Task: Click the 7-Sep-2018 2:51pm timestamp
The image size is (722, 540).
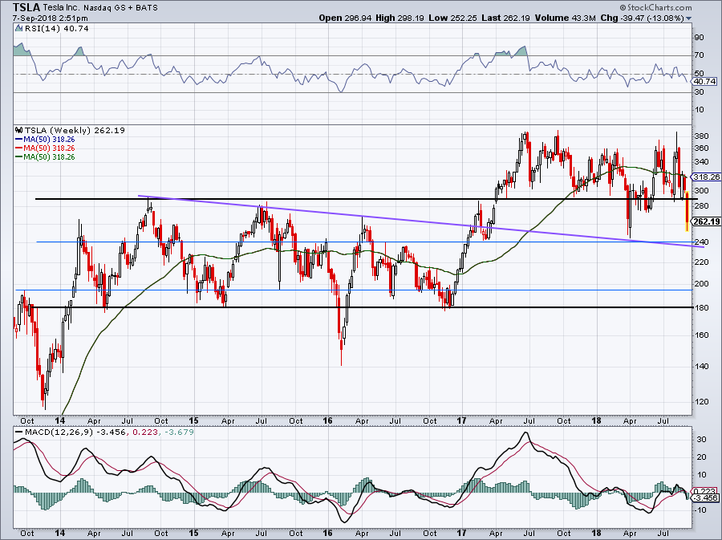Action: [50, 18]
